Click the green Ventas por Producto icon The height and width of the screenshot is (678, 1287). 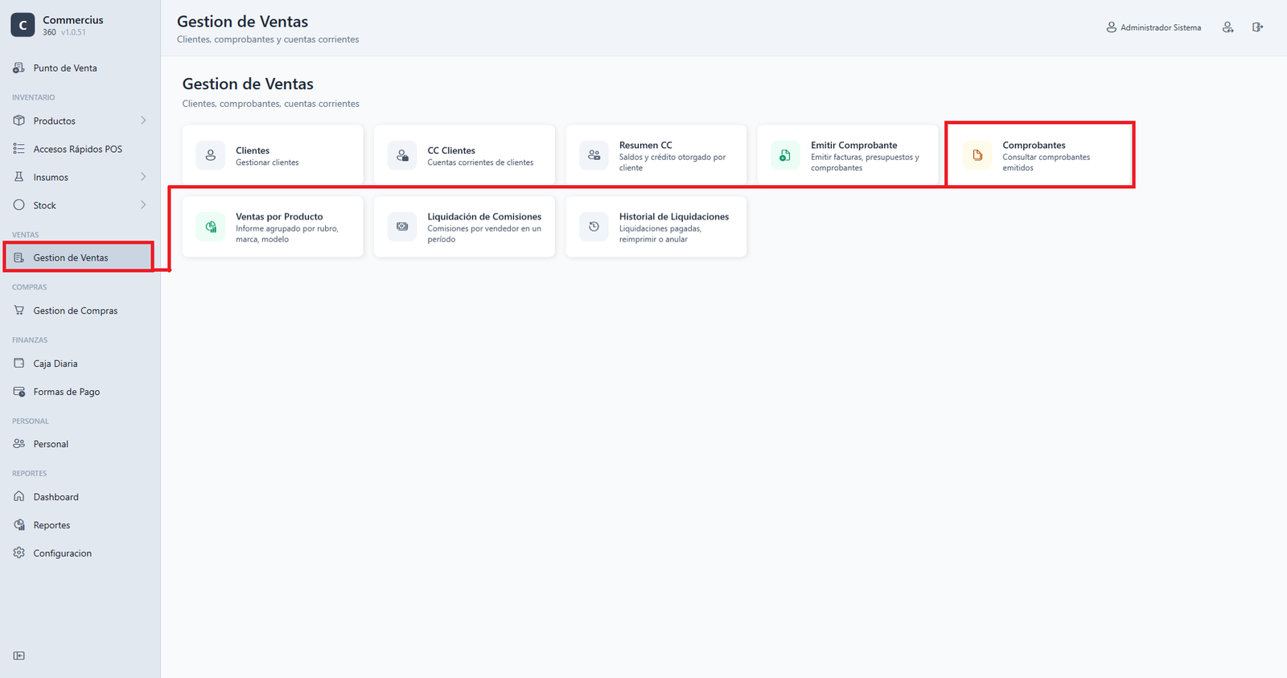coord(211,227)
